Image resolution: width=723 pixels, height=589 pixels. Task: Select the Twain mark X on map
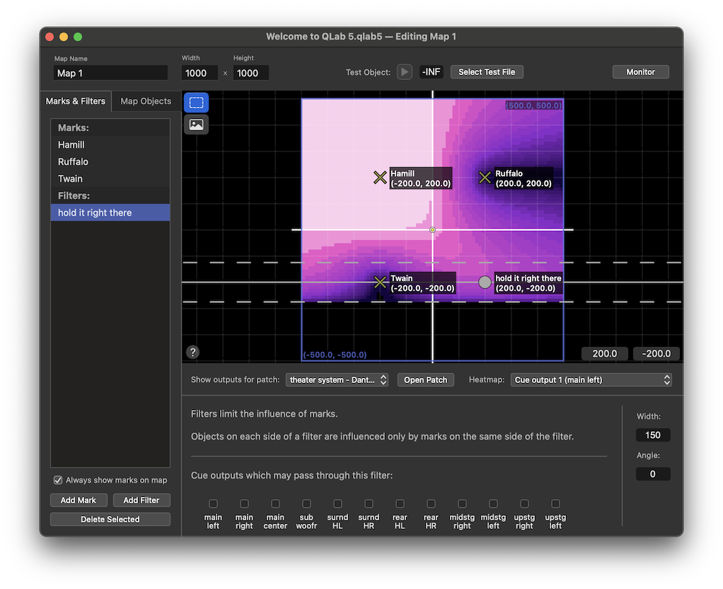click(x=380, y=282)
